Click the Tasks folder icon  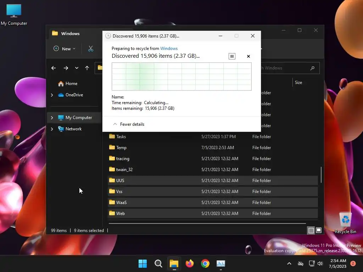point(112,136)
